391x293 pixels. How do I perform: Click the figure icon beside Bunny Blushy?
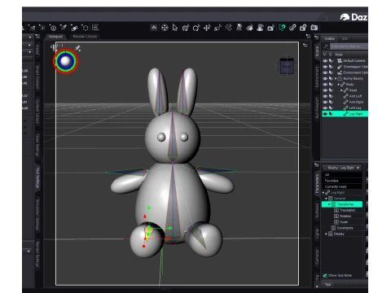click(340, 78)
